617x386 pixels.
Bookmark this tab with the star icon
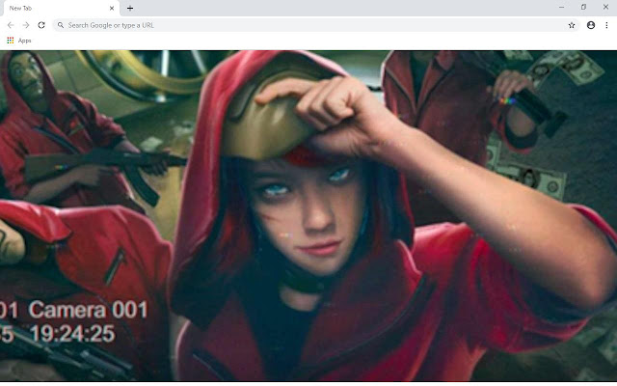(572, 25)
